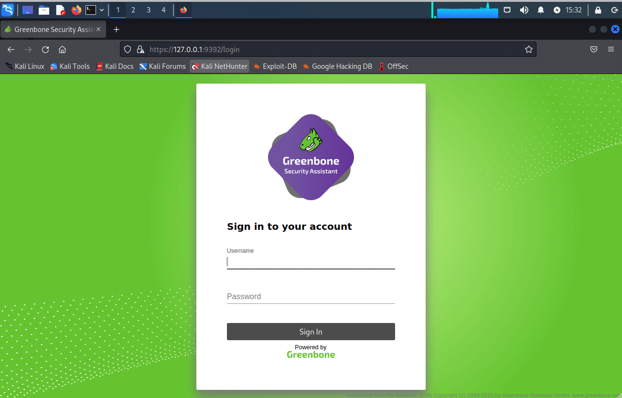View site security info padlock
Screen dimensions: 622x398
click(x=140, y=49)
